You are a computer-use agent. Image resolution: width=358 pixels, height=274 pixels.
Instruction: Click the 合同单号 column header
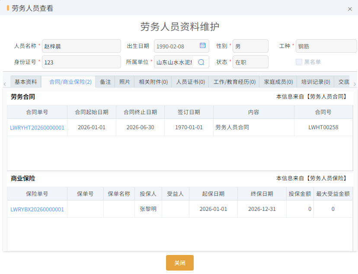click(x=37, y=112)
